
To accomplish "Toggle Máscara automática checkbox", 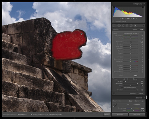I will [x=122, y=88].
